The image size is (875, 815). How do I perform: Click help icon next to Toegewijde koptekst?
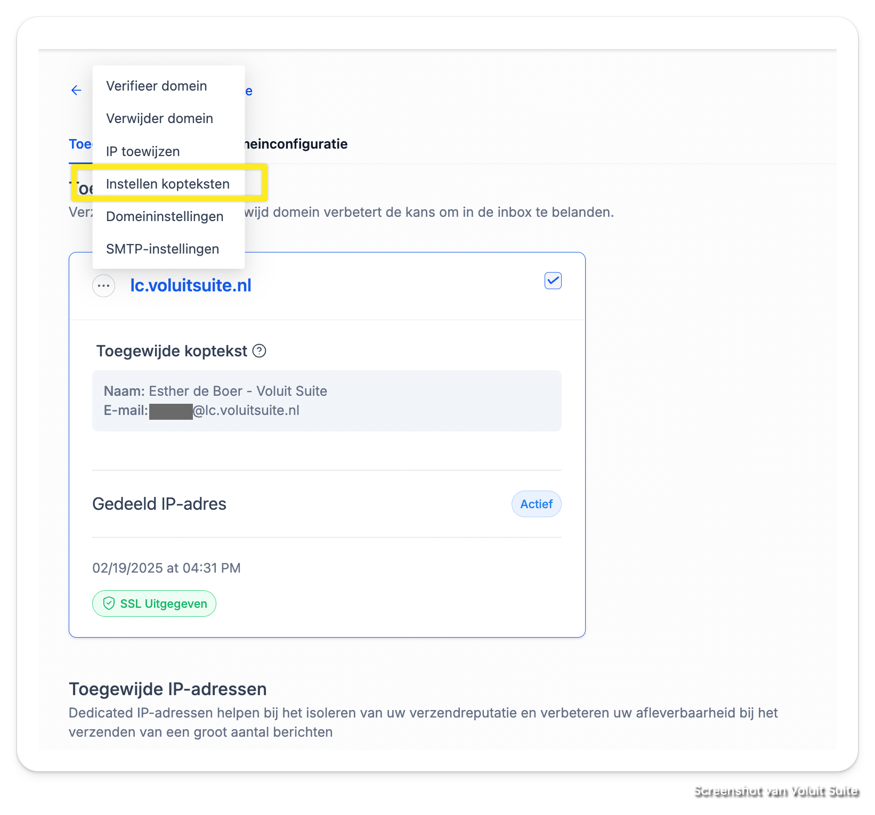coord(259,351)
